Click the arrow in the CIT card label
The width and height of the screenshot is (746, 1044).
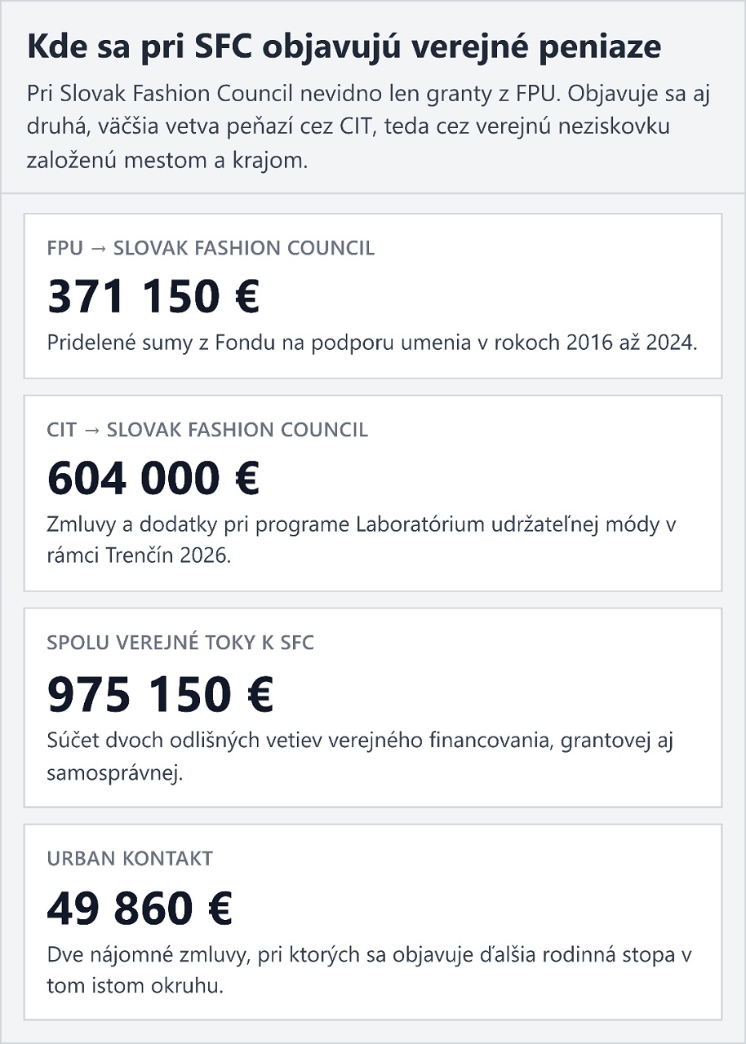coord(91,430)
